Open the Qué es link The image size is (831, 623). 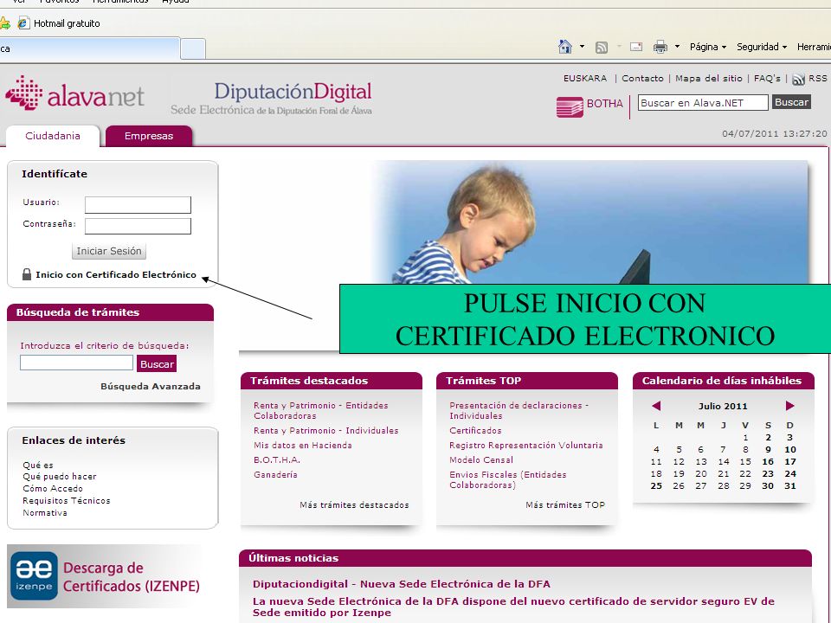tap(38, 466)
